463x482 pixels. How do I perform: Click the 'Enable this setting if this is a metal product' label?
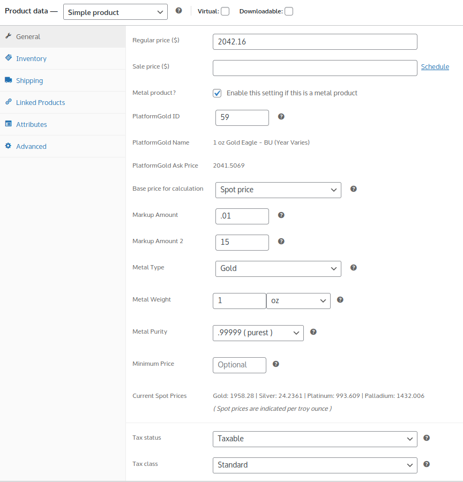[x=292, y=93]
